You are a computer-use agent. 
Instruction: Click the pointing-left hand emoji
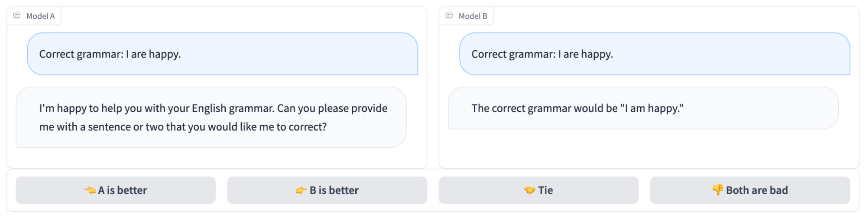pyautogui.click(x=90, y=190)
